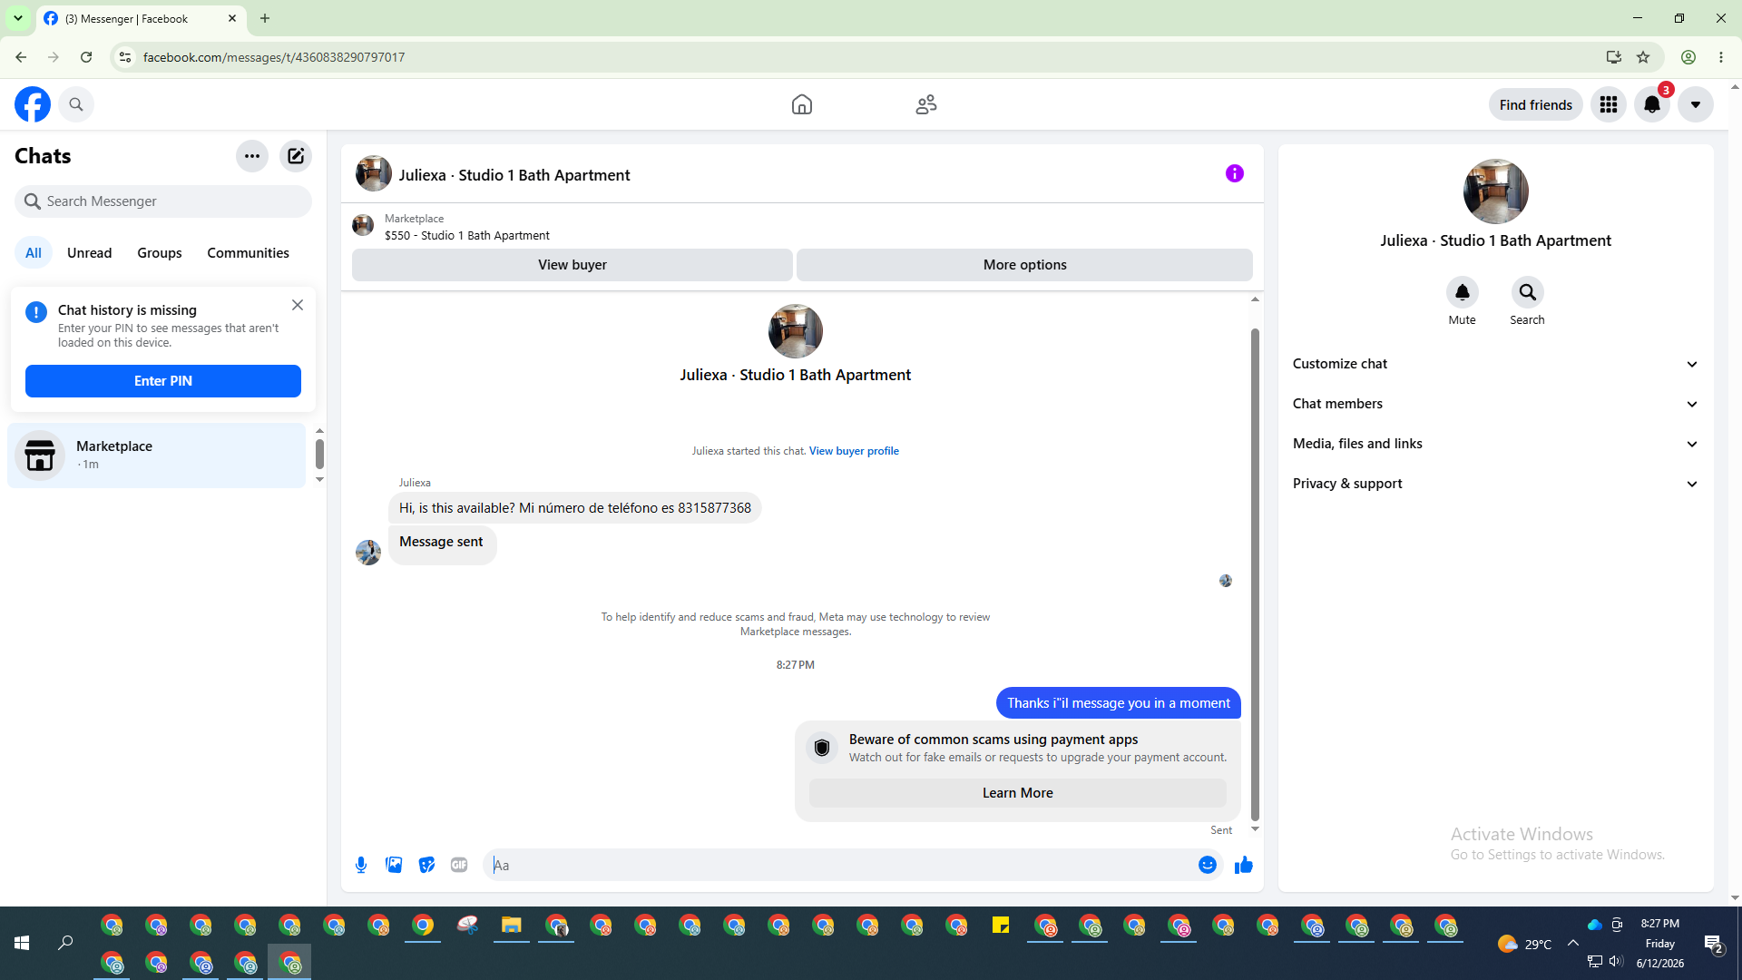Viewport: 1742px width, 980px height.
Task: Send a thumbs-up like
Action: pyautogui.click(x=1244, y=865)
